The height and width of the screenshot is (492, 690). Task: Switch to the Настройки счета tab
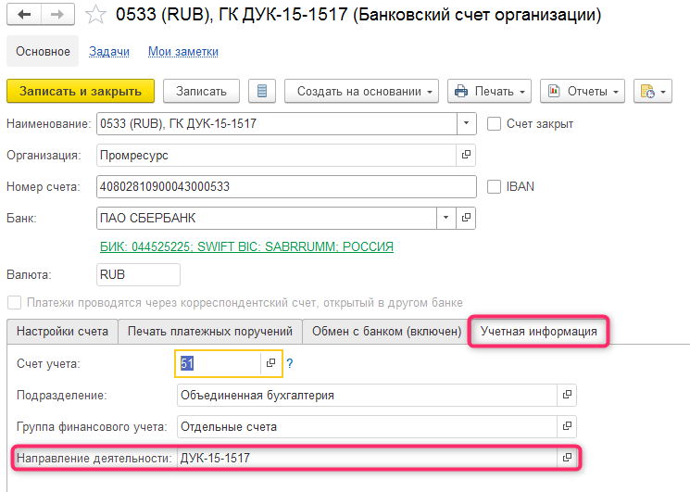pos(62,332)
